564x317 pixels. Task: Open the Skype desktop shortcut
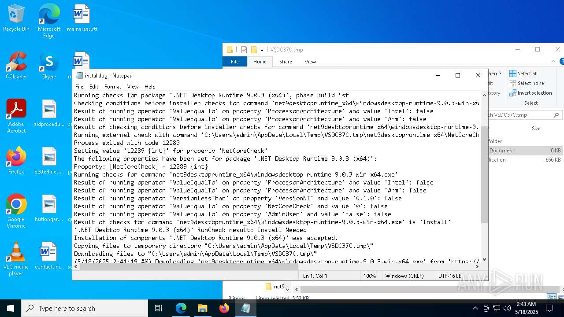pyautogui.click(x=49, y=66)
